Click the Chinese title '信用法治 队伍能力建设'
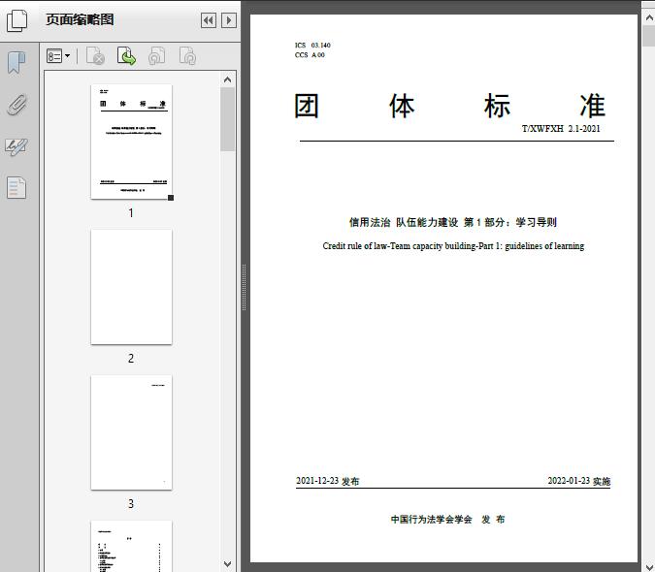The height and width of the screenshot is (572, 655). point(404,222)
